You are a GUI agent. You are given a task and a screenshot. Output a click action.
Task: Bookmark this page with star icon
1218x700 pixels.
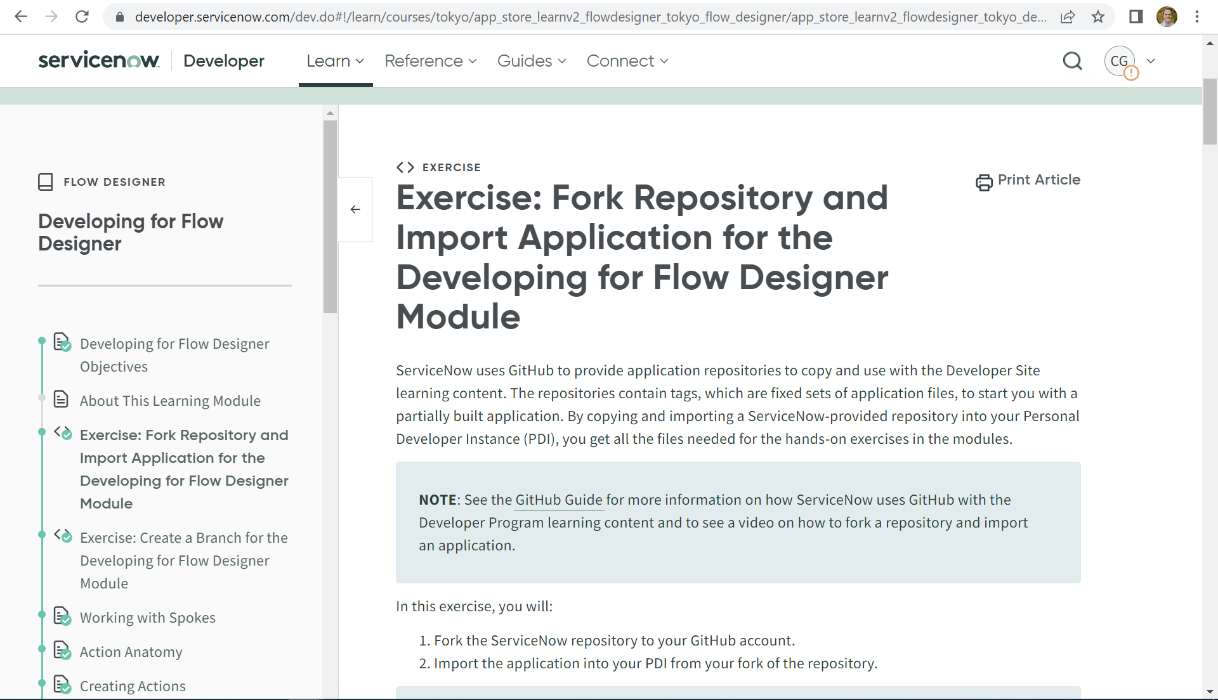[1098, 17]
